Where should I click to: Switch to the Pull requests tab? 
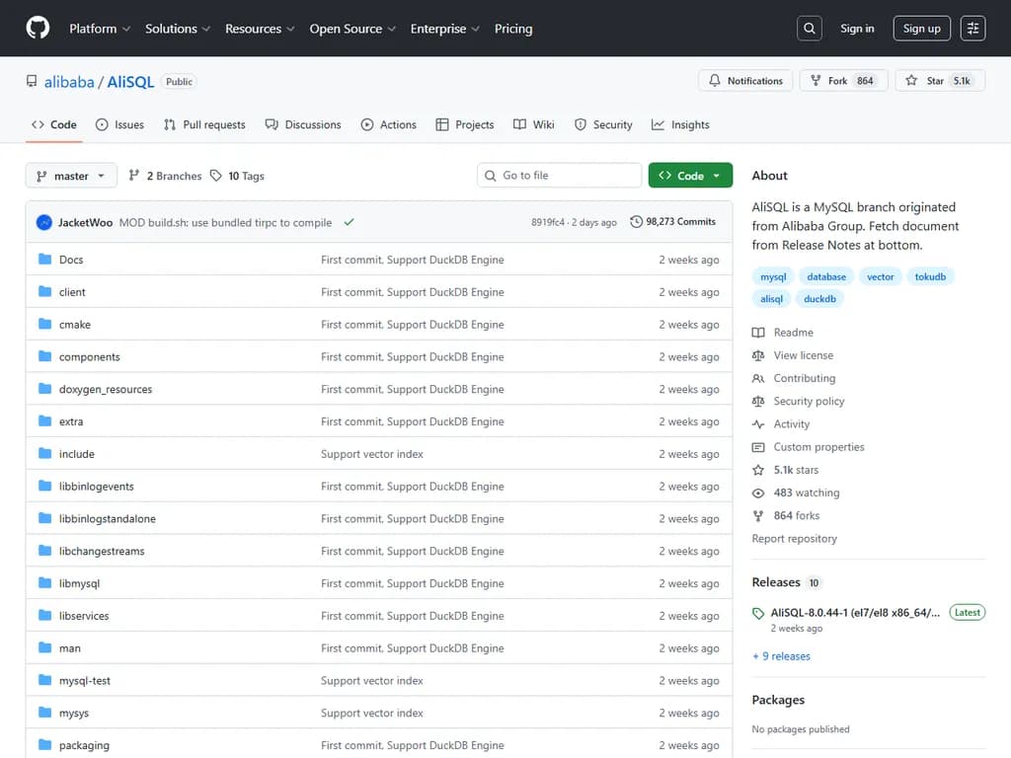coord(204,124)
